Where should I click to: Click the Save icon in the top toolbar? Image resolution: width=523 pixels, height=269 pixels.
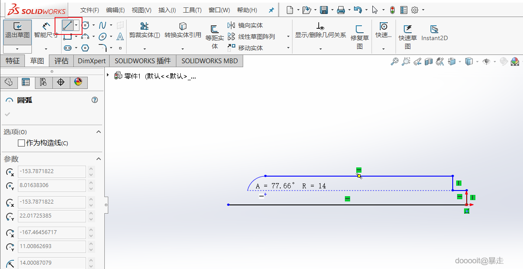(x=323, y=10)
